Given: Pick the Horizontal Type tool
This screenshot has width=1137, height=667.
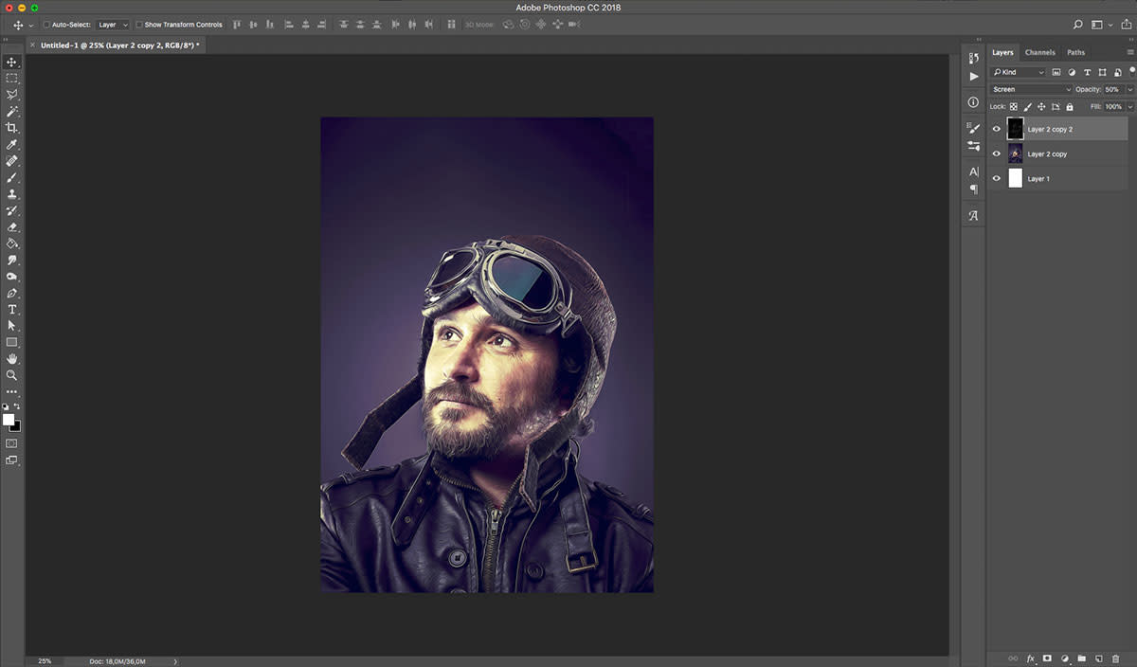Looking at the screenshot, I should coord(11,310).
